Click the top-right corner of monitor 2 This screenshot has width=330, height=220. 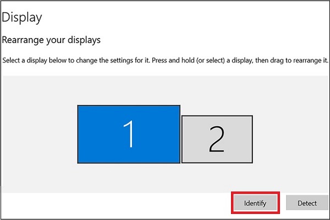(251, 117)
